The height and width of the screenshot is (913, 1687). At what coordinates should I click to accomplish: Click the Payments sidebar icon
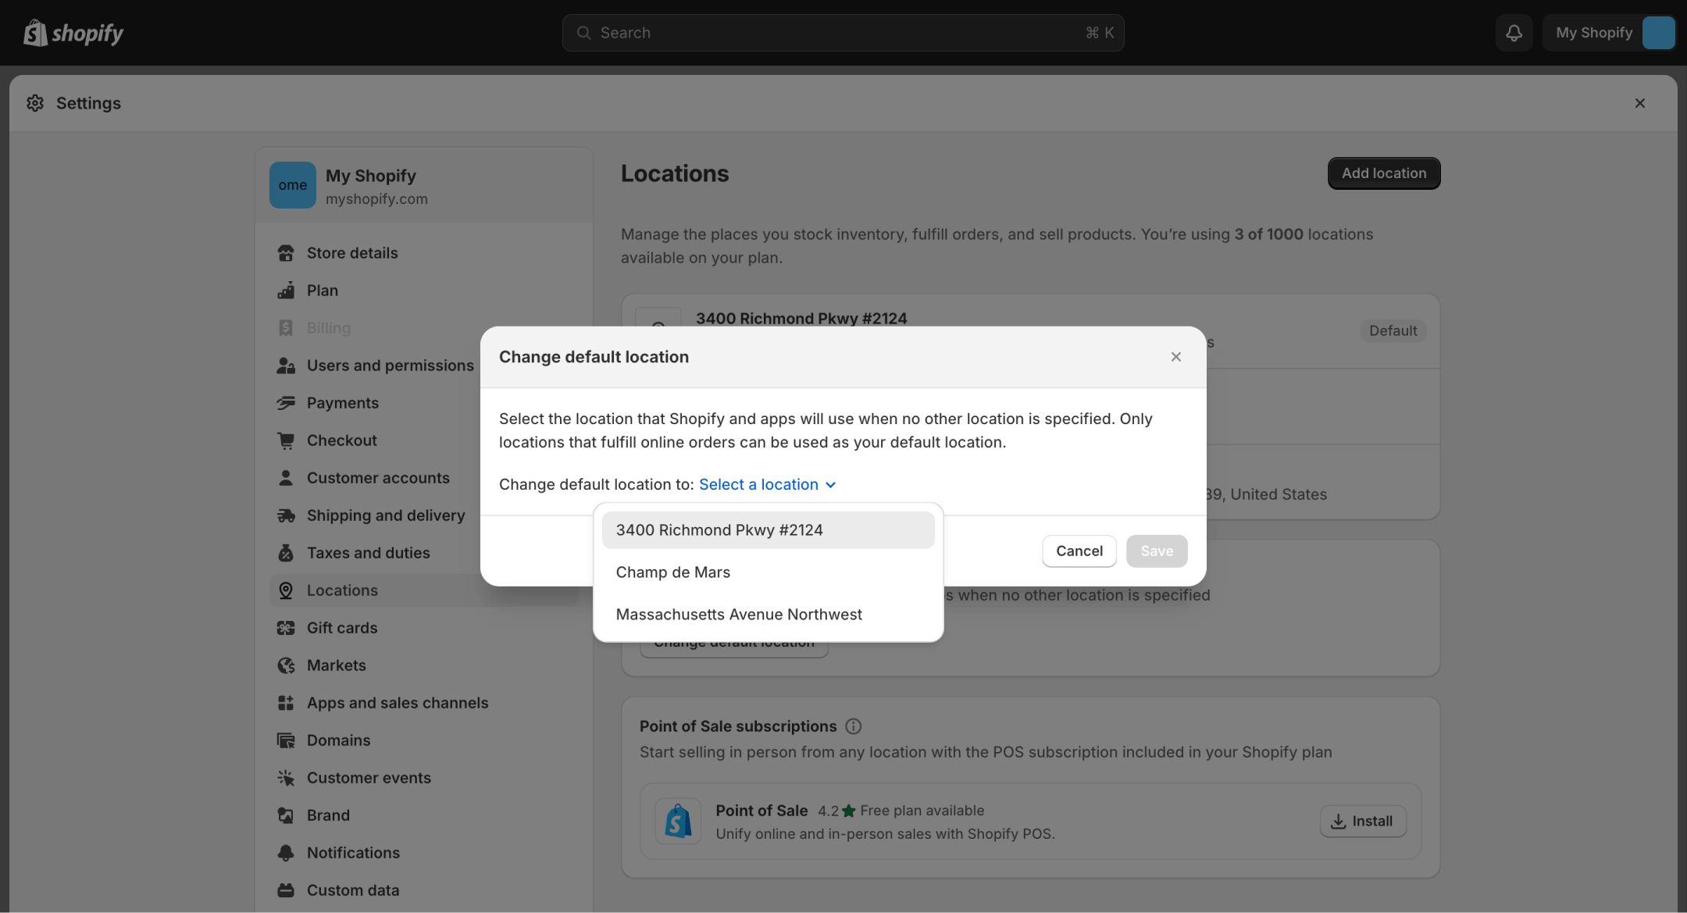[x=286, y=403]
